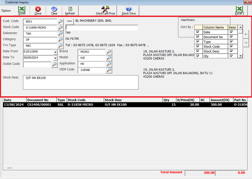
Task: Click the Type column header in results
Action: pos(62,100)
